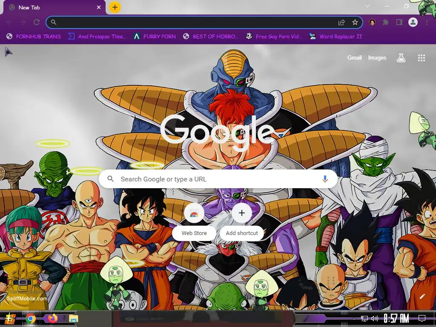436x327 pixels.
Task: Open the Chrome three-dot menu
Action: (x=427, y=22)
